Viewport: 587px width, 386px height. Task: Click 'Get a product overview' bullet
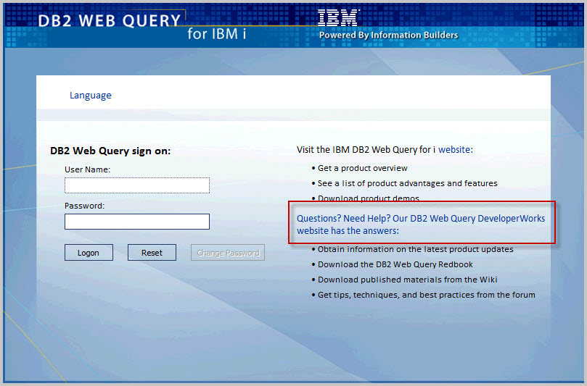[362, 168]
